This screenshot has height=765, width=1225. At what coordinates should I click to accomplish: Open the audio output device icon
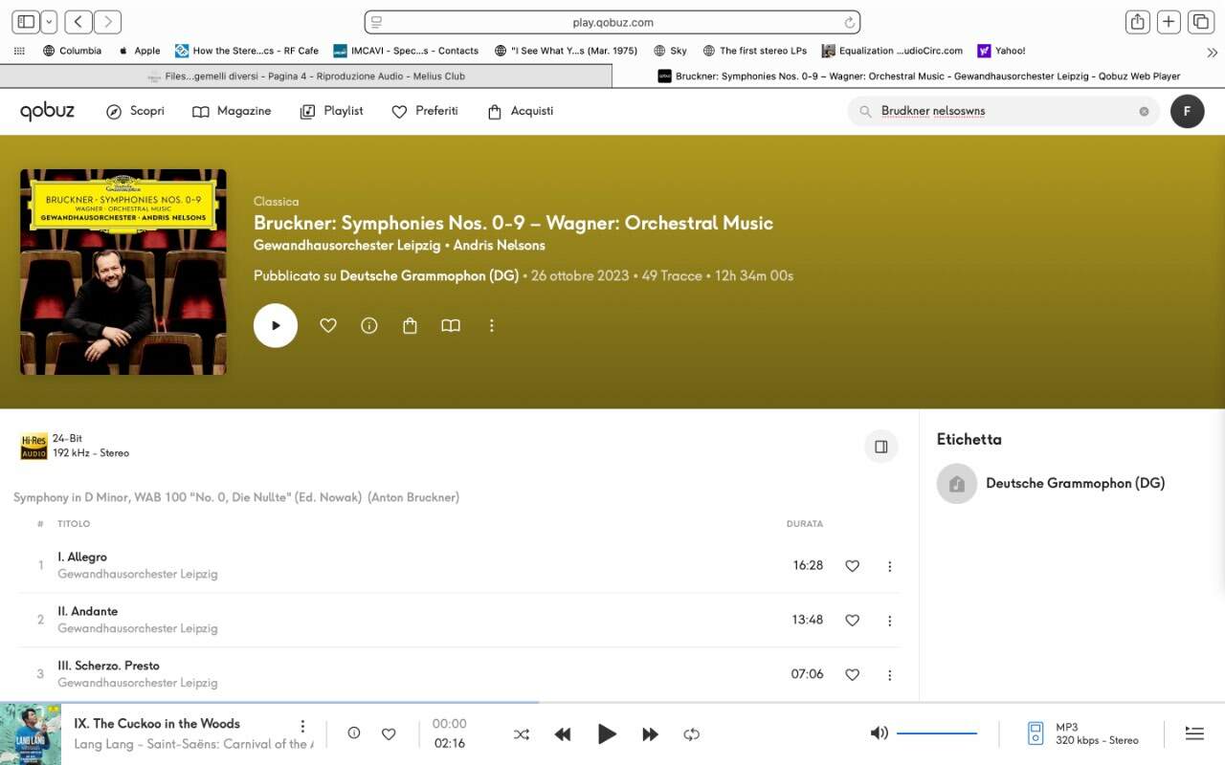click(1036, 733)
